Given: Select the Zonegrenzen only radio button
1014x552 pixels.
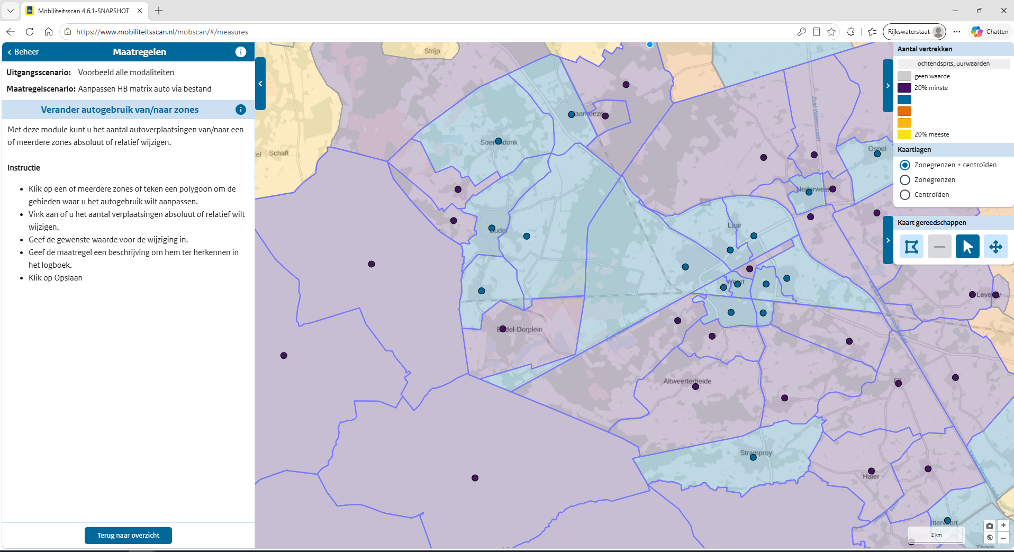Looking at the screenshot, I should pos(905,180).
